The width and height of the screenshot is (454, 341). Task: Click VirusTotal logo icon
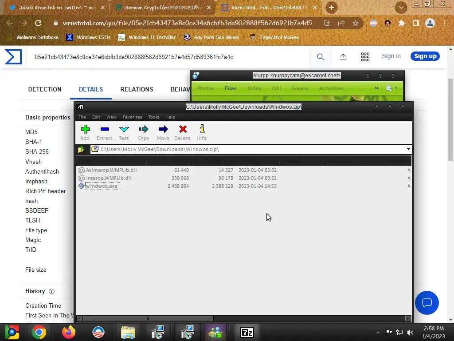click(x=13, y=57)
